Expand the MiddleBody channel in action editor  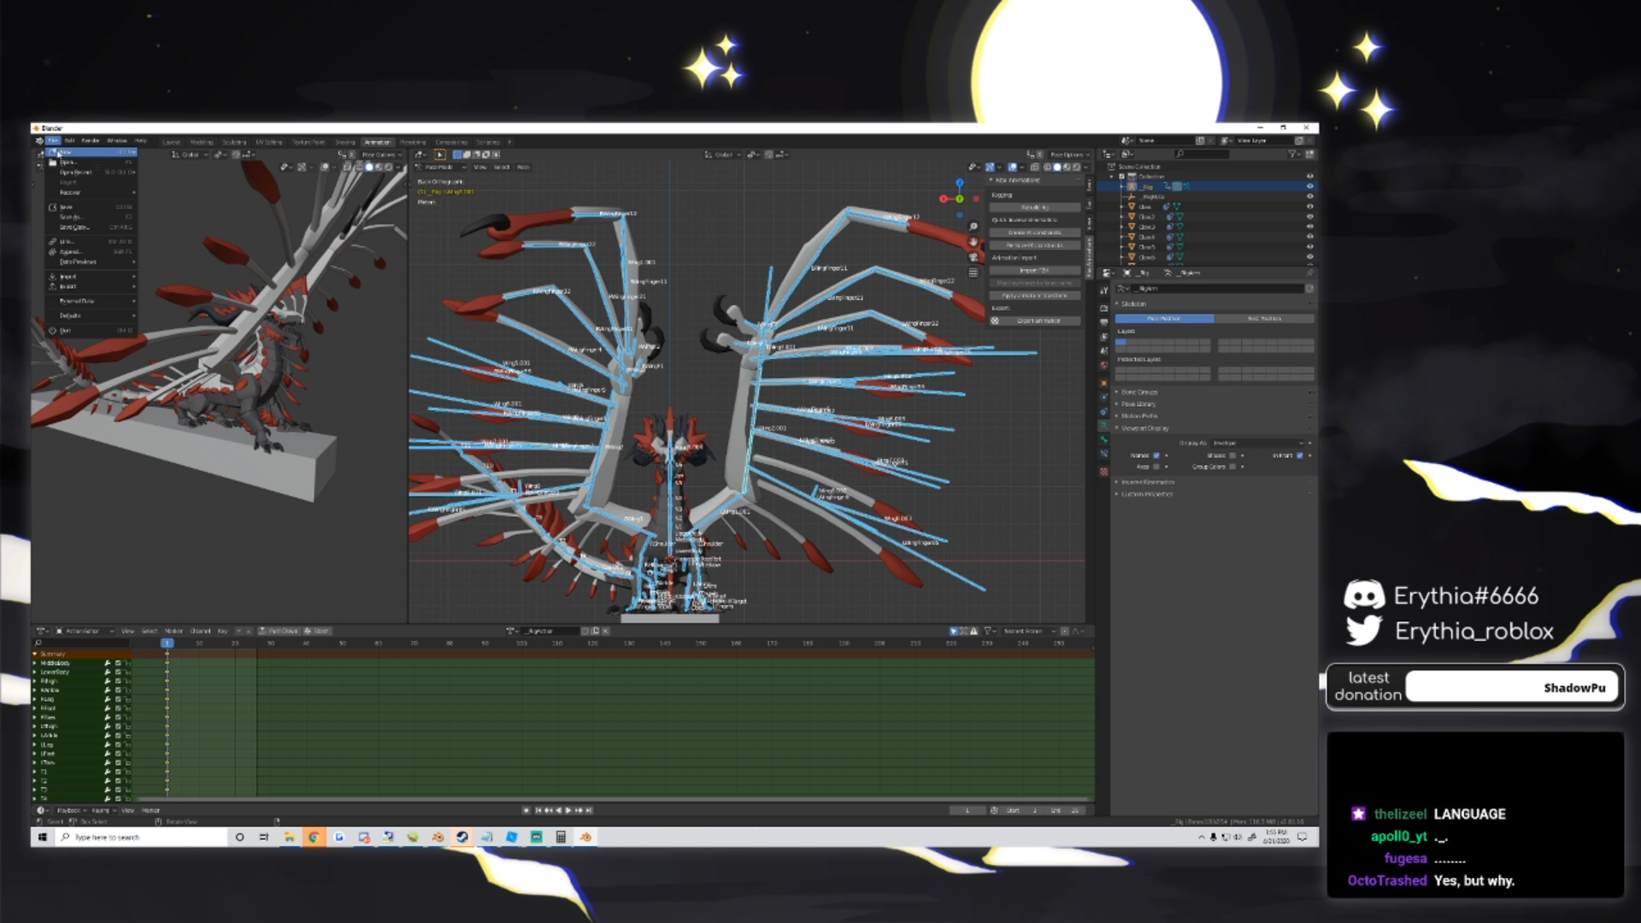coord(35,663)
